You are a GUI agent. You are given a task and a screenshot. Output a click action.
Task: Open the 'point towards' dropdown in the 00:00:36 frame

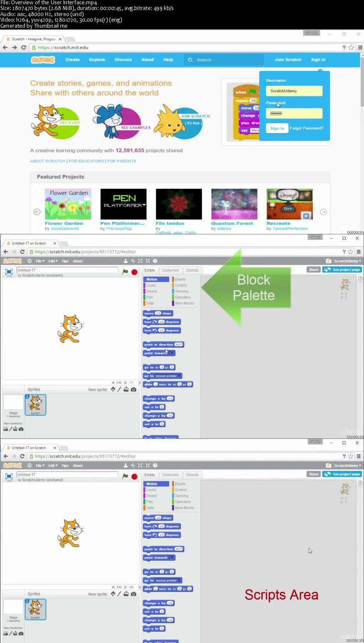pyautogui.click(x=172, y=558)
